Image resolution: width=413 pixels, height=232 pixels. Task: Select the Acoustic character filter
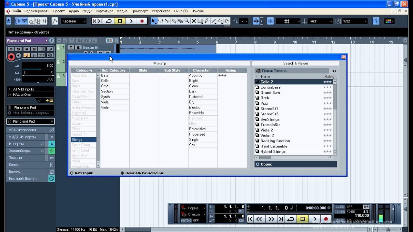pyautogui.click(x=203, y=75)
